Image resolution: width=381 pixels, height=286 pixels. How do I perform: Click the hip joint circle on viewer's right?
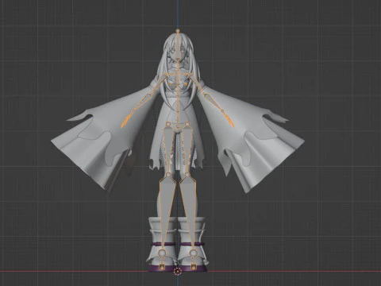[x=187, y=123]
